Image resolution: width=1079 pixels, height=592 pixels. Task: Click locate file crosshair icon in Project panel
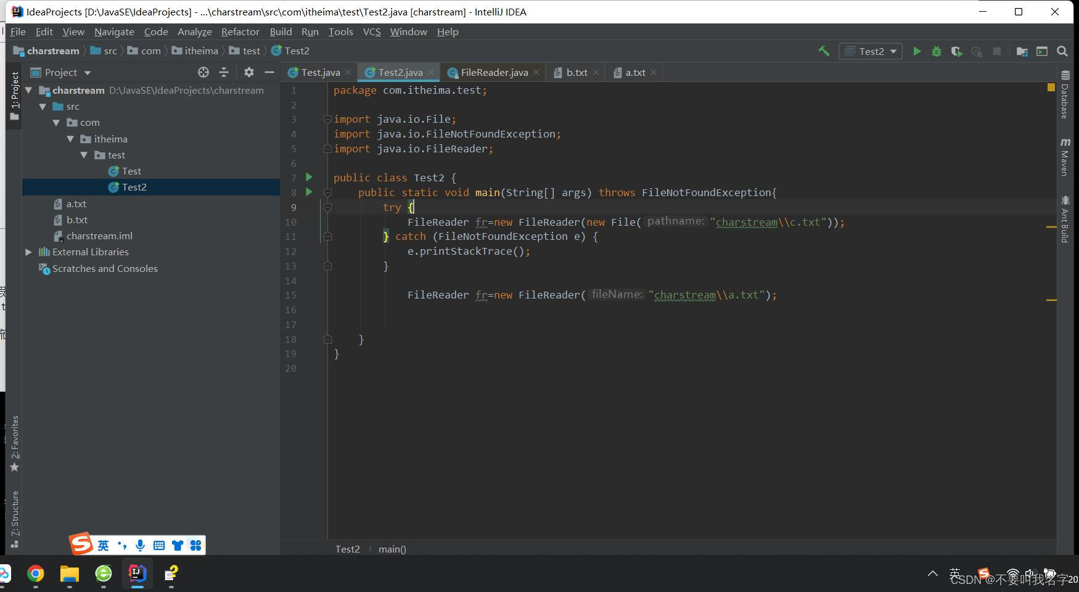click(x=203, y=72)
